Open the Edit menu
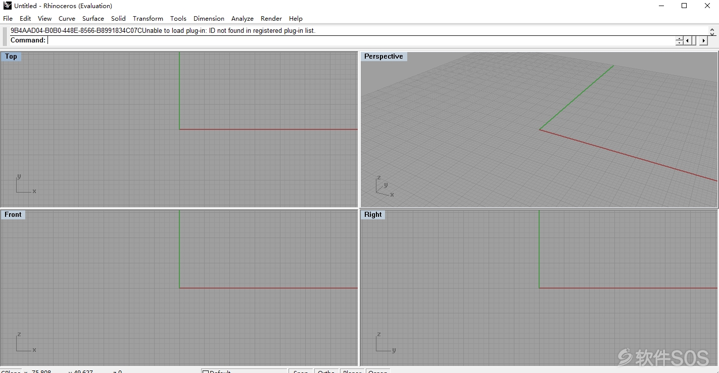The height and width of the screenshot is (373, 719). (25, 18)
